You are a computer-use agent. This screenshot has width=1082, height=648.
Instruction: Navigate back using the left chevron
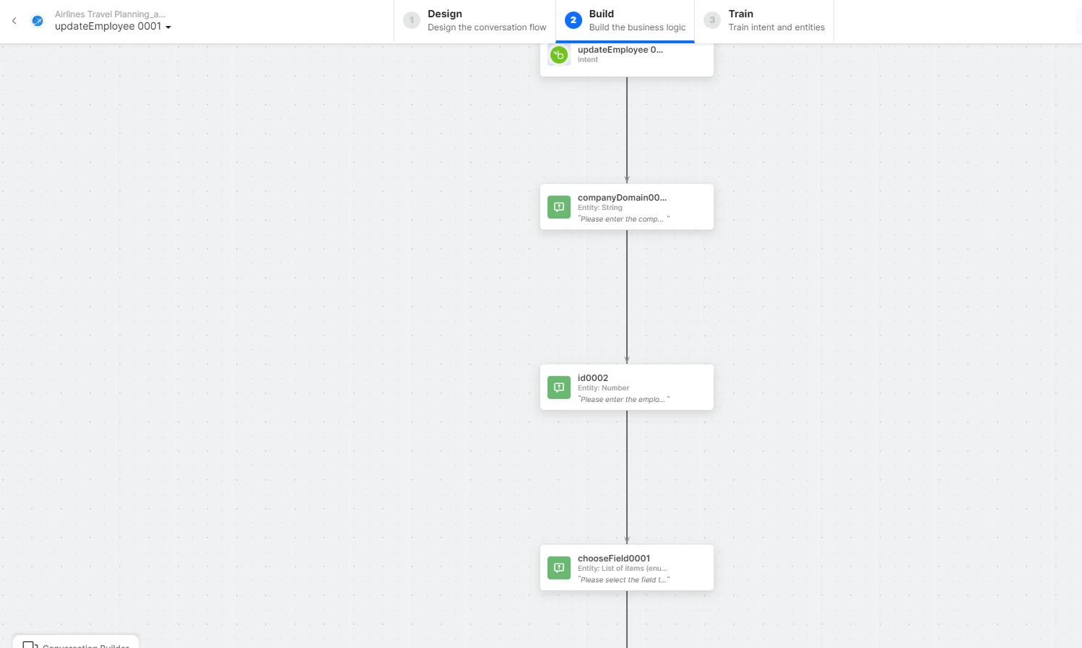(x=14, y=20)
